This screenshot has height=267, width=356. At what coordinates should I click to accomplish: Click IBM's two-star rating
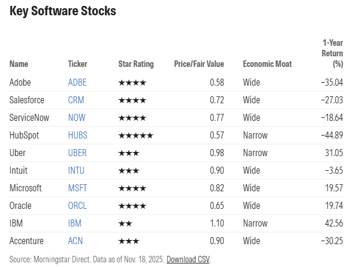(125, 224)
